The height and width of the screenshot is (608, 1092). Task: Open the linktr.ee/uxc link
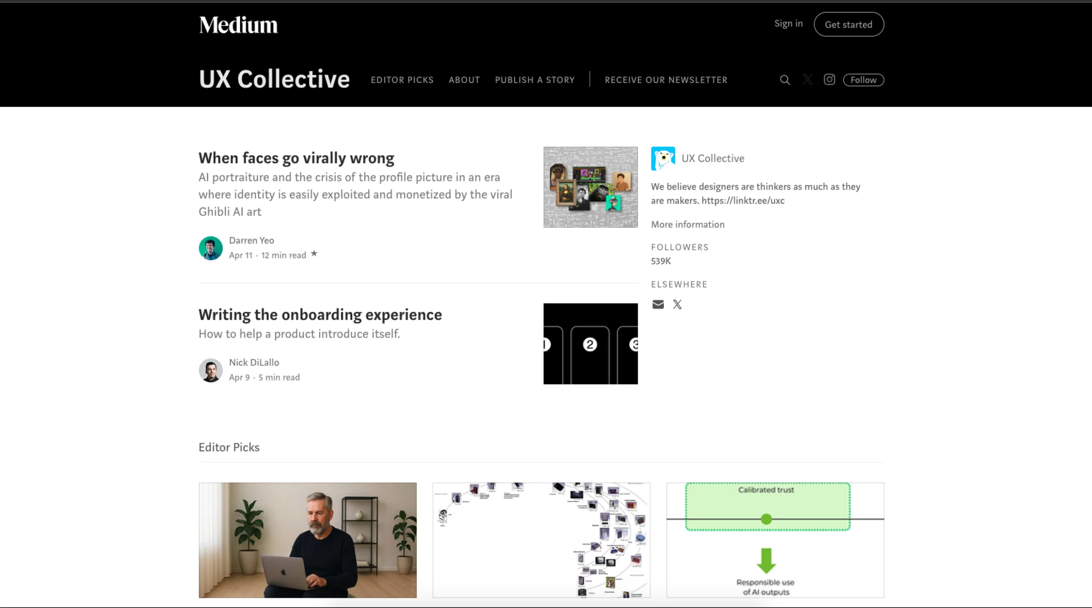pyautogui.click(x=743, y=201)
